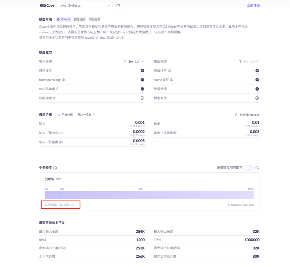Click info icon beside cache 缓存
Screen dimensions: 290x267
(x=172, y=80)
